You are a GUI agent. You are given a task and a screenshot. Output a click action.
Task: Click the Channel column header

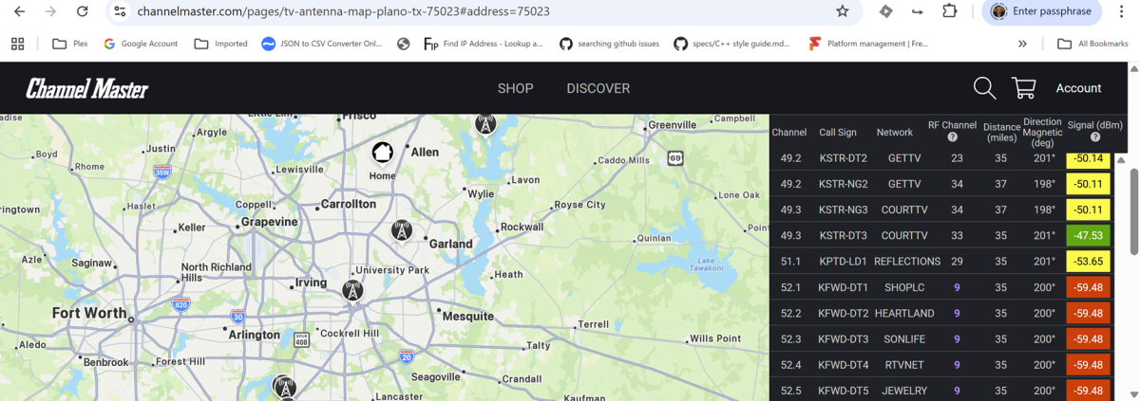(x=789, y=133)
